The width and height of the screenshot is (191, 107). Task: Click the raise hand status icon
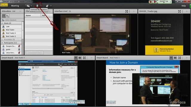(47, 6)
